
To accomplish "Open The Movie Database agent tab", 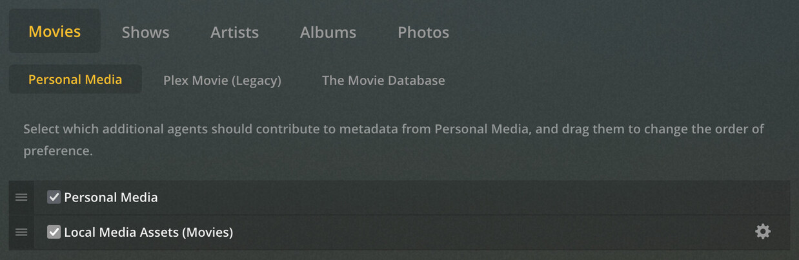I will [x=383, y=80].
